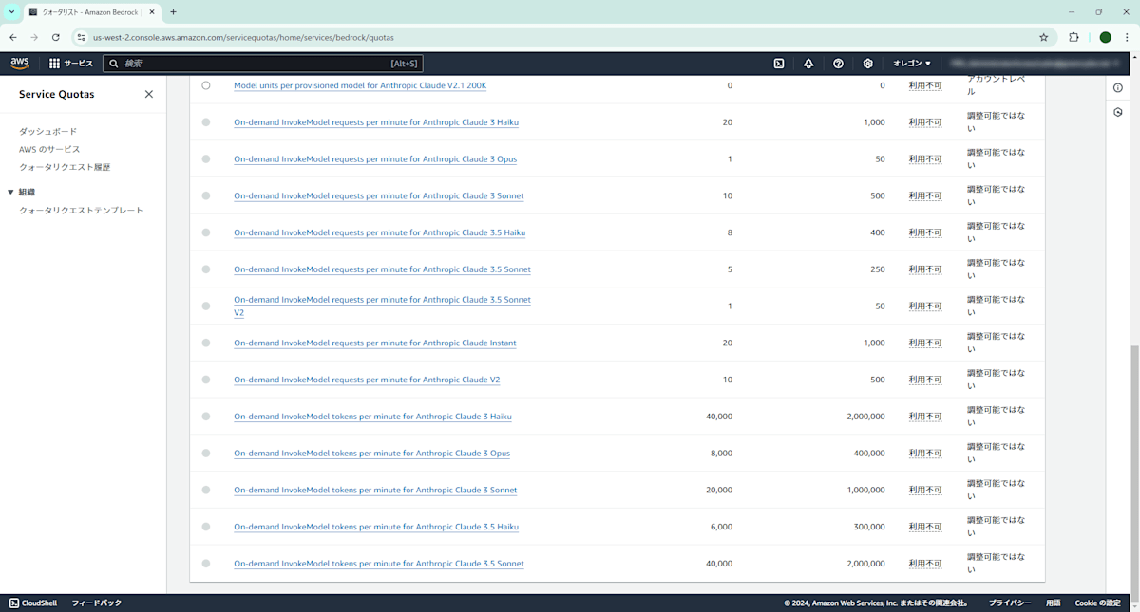Screen dimensions: 1140x612
Task: Open the tab search dropdown arrow
Action: pos(10,12)
